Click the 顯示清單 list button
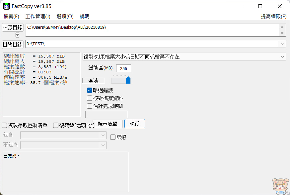 click(x=108, y=124)
